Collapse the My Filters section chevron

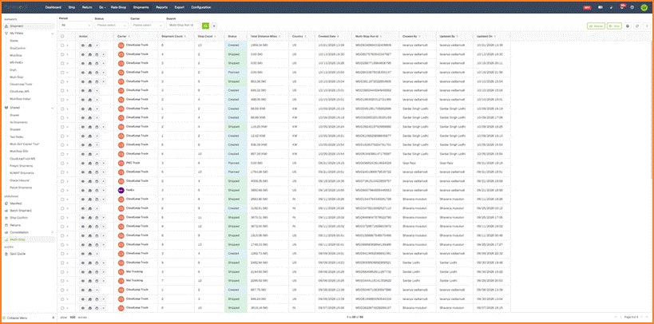(52, 34)
